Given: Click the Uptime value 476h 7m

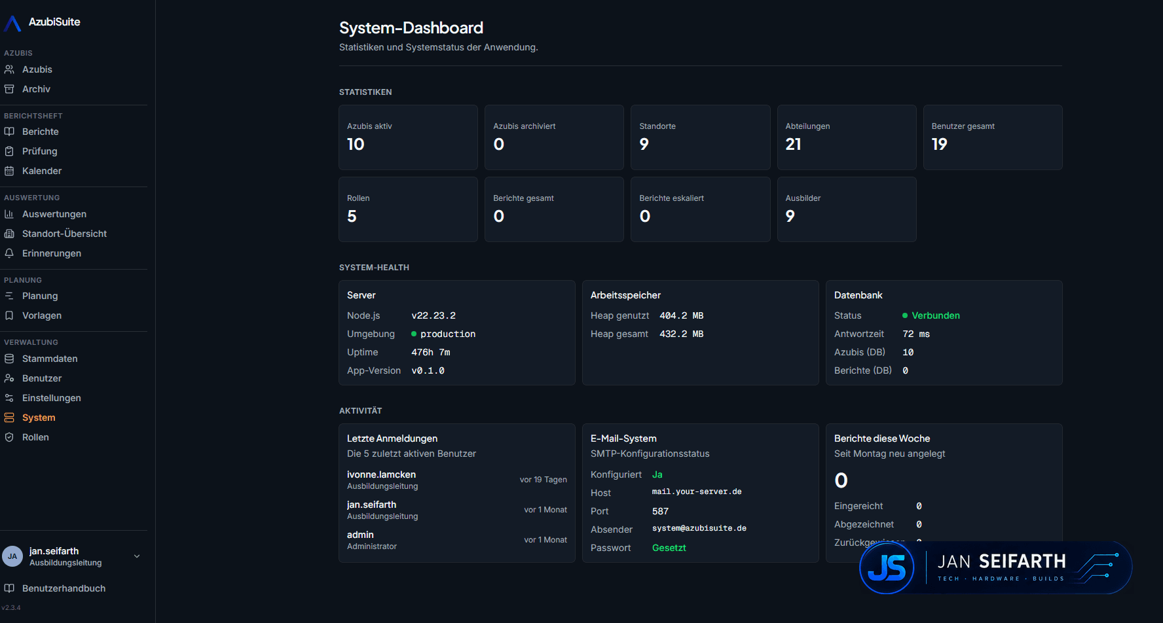Looking at the screenshot, I should point(431,352).
